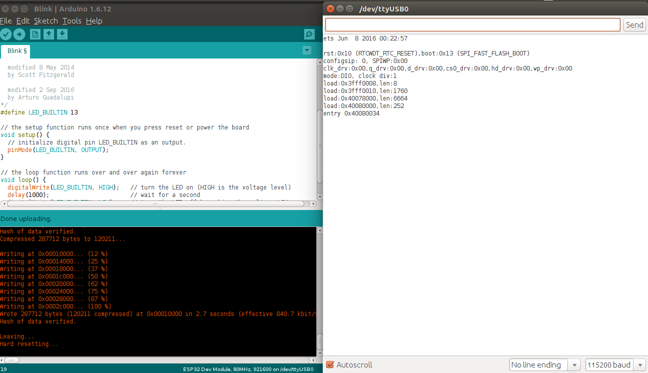Create a new sketch with New icon
The width and height of the screenshot is (648, 373).
[35, 34]
